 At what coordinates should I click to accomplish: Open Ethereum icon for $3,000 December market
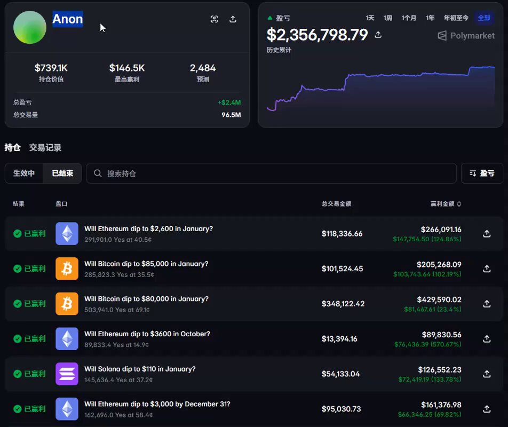pos(67,409)
